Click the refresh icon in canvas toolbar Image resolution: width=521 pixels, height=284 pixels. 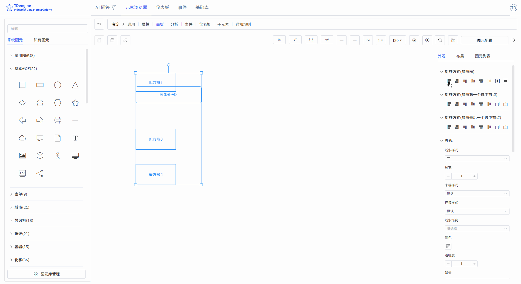pos(440,40)
